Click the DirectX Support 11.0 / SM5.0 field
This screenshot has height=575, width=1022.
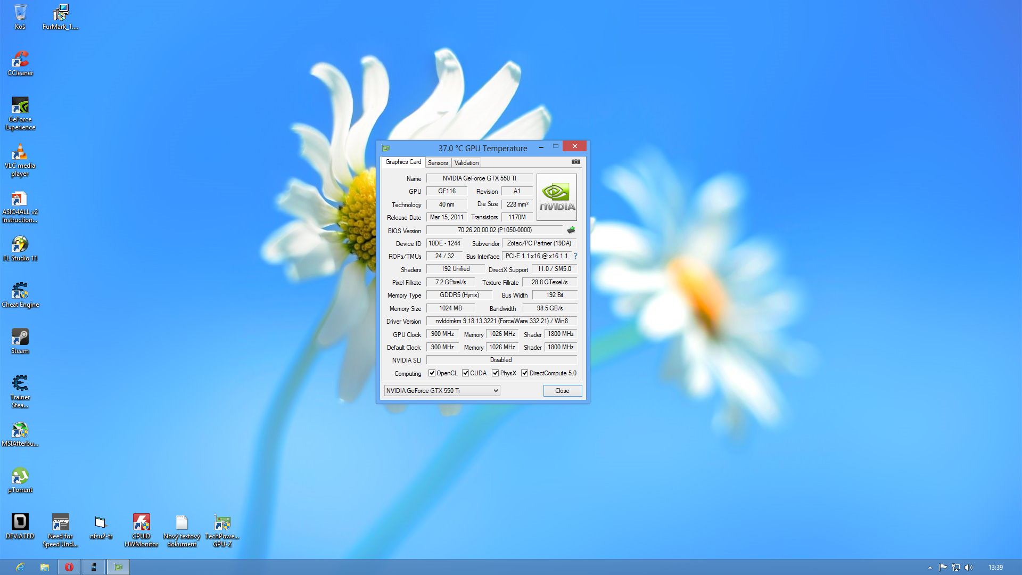point(554,269)
